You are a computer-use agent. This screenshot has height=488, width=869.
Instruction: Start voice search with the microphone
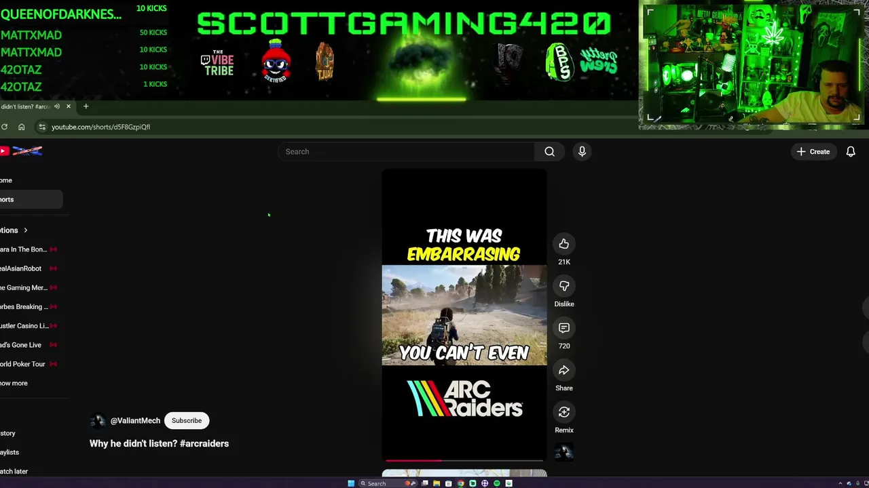pos(582,152)
